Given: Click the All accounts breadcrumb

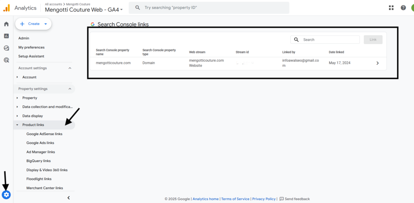Looking at the screenshot, I should [x=54, y=4].
